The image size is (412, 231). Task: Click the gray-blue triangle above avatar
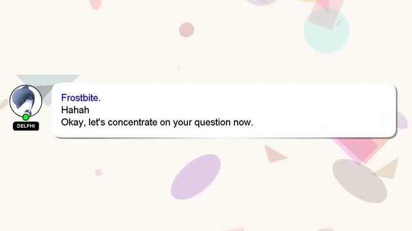47,83
